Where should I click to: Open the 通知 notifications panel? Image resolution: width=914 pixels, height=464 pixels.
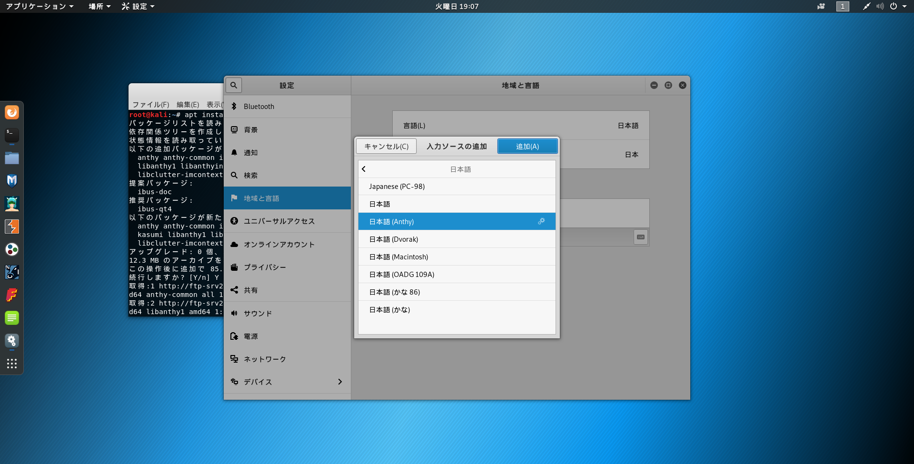point(287,152)
